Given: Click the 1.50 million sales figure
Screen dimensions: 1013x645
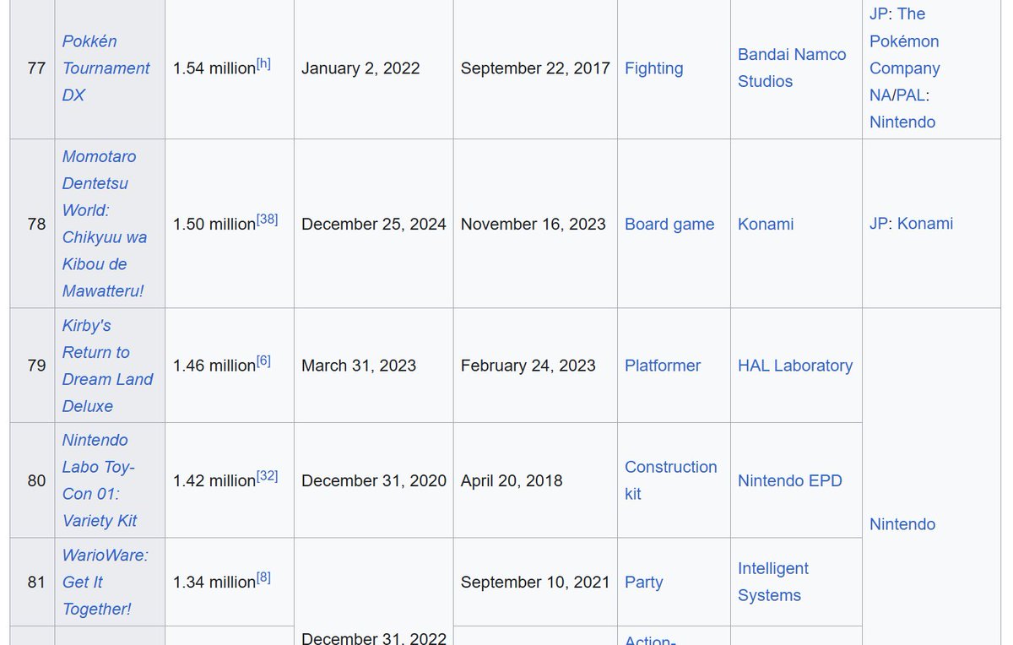Looking at the screenshot, I should [x=214, y=225].
